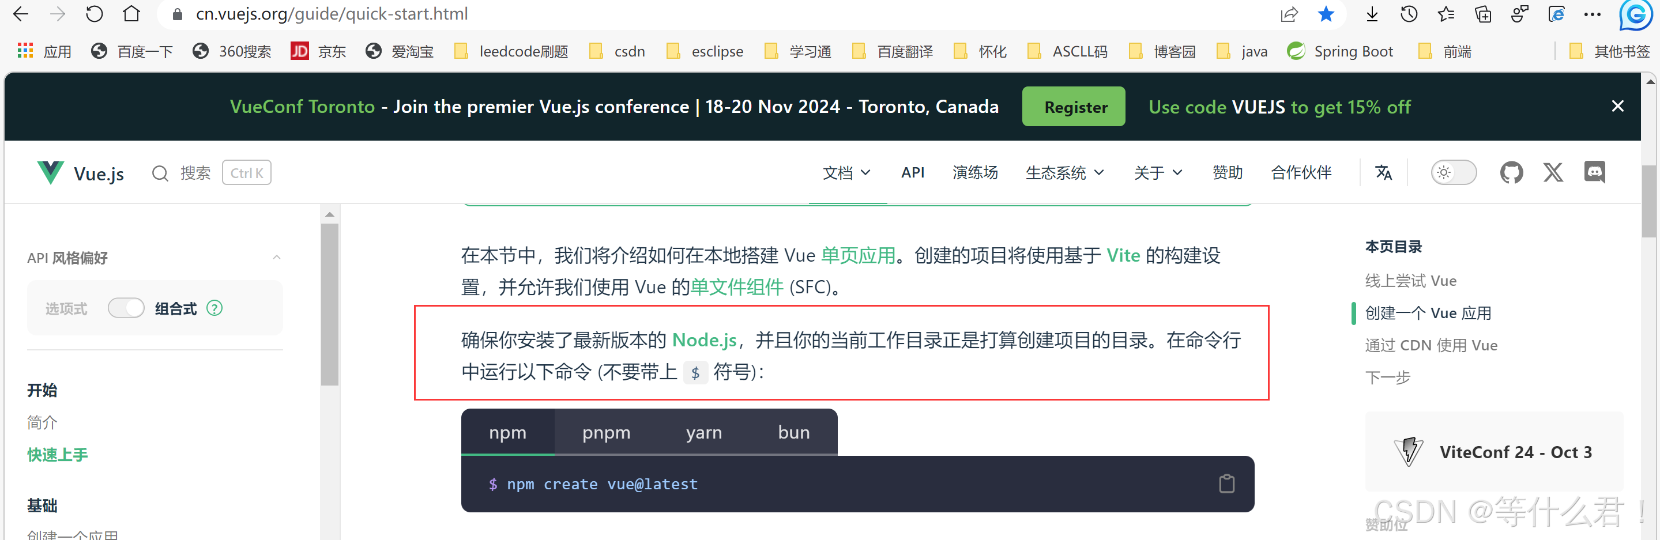The width and height of the screenshot is (1660, 540).
Task: Open the 百度一下 bookmark
Action: click(132, 51)
